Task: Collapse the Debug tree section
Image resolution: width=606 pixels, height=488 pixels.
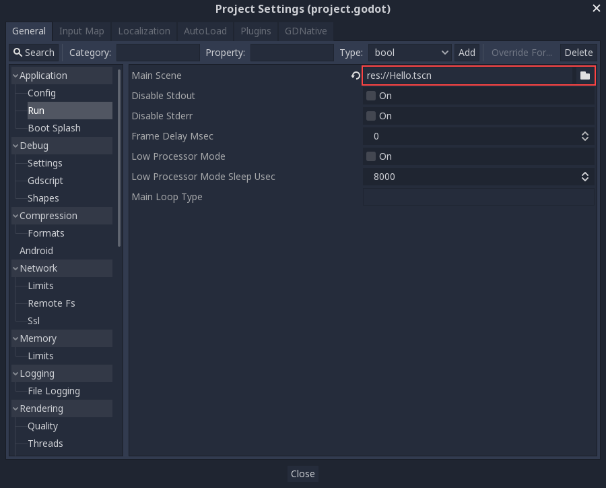Action: point(15,146)
